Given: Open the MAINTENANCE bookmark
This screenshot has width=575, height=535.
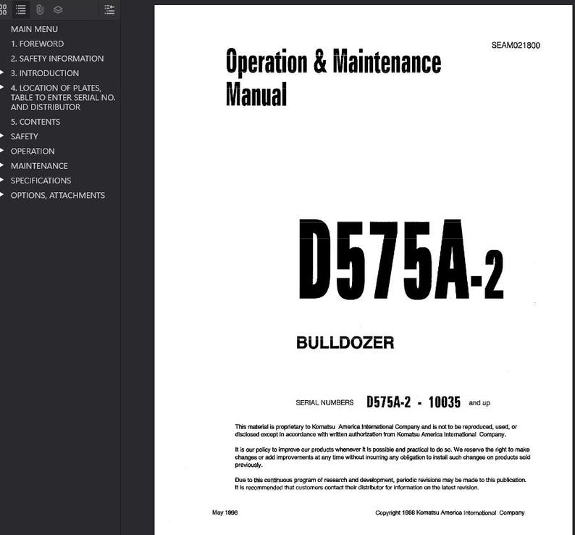Looking at the screenshot, I should (39, 165).
